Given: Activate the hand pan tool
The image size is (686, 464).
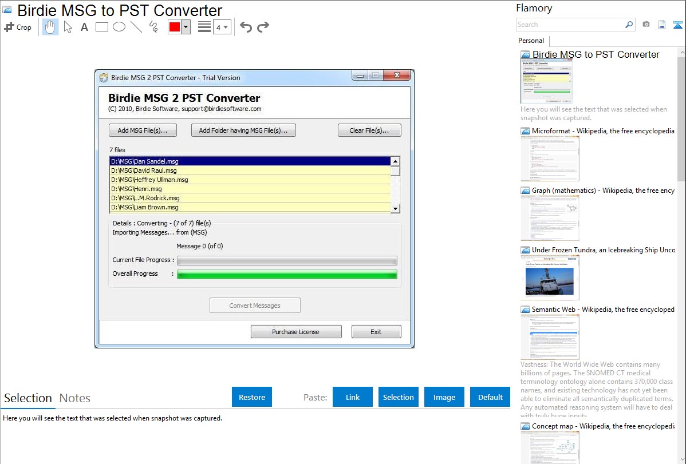Looking at the screenshot, I should 50,27.
